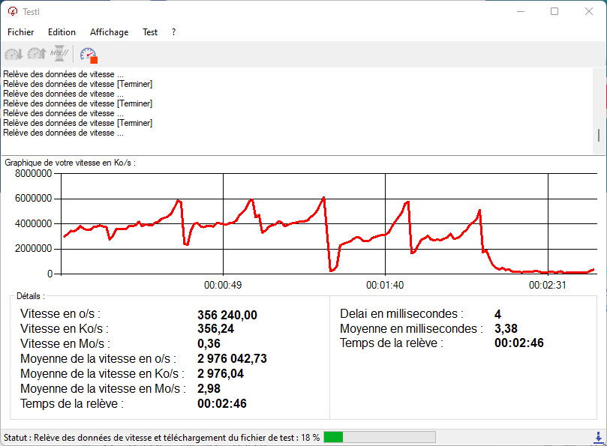Open the Fichier menu
Image resolution: width=607 pixels, height=446 pixels.
[21, 32]
